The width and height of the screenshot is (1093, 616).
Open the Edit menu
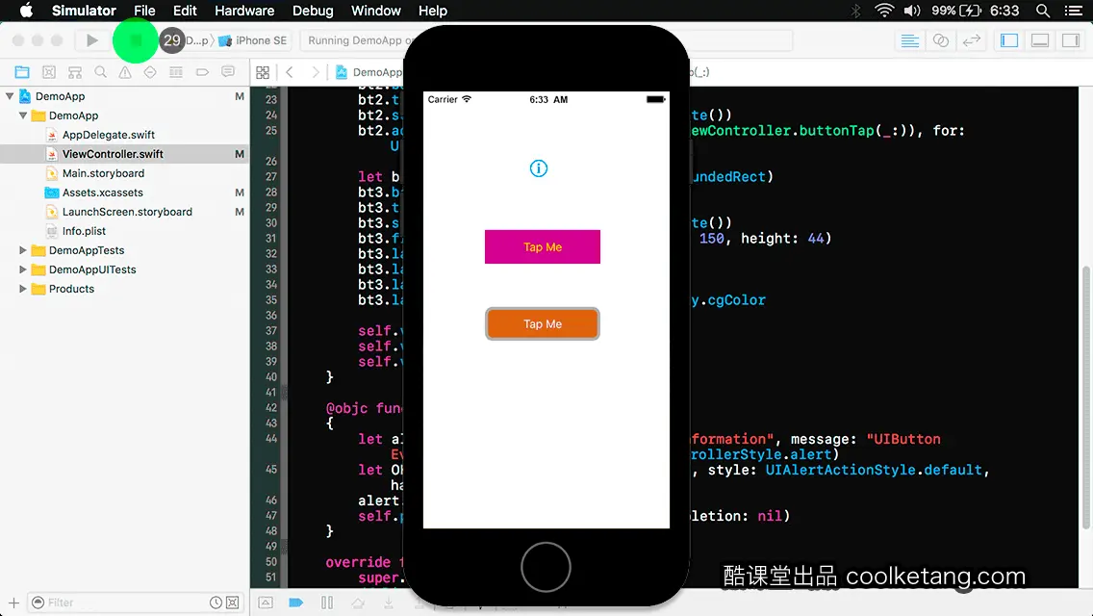point(185,11)
